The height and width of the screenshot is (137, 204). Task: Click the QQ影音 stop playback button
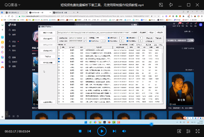80,131
